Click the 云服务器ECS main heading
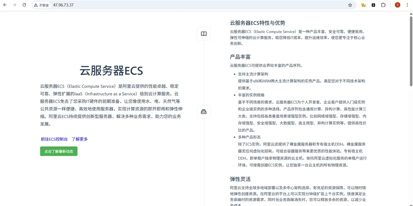This screenshot has height=206, width=413. tap(111, 71)
